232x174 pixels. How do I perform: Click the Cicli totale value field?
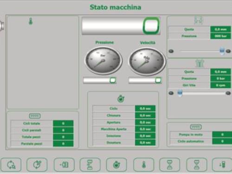(63, 123)
